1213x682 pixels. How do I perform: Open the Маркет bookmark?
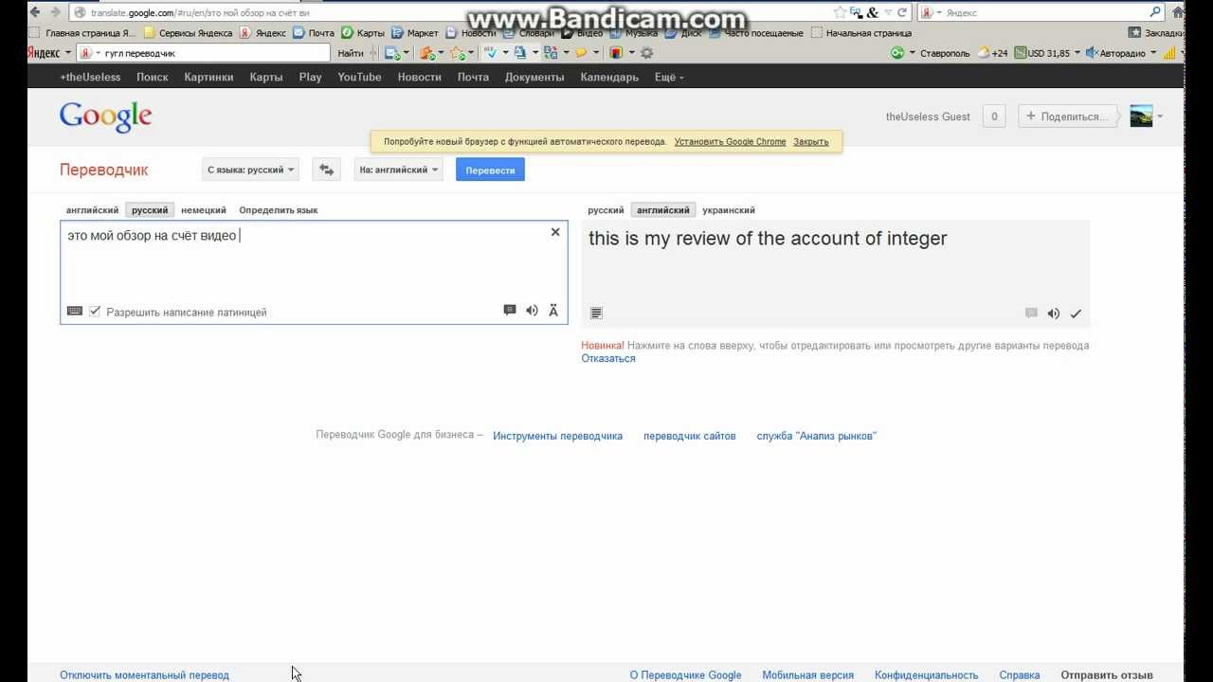(415, 33)
